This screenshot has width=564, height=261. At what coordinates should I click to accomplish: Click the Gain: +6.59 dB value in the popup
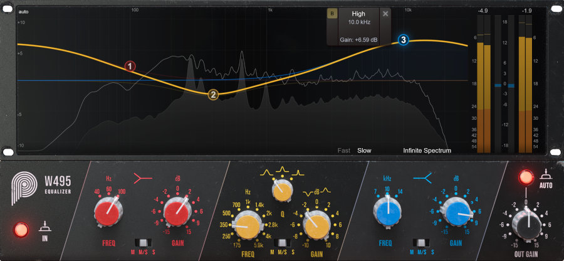click(358, 40)
